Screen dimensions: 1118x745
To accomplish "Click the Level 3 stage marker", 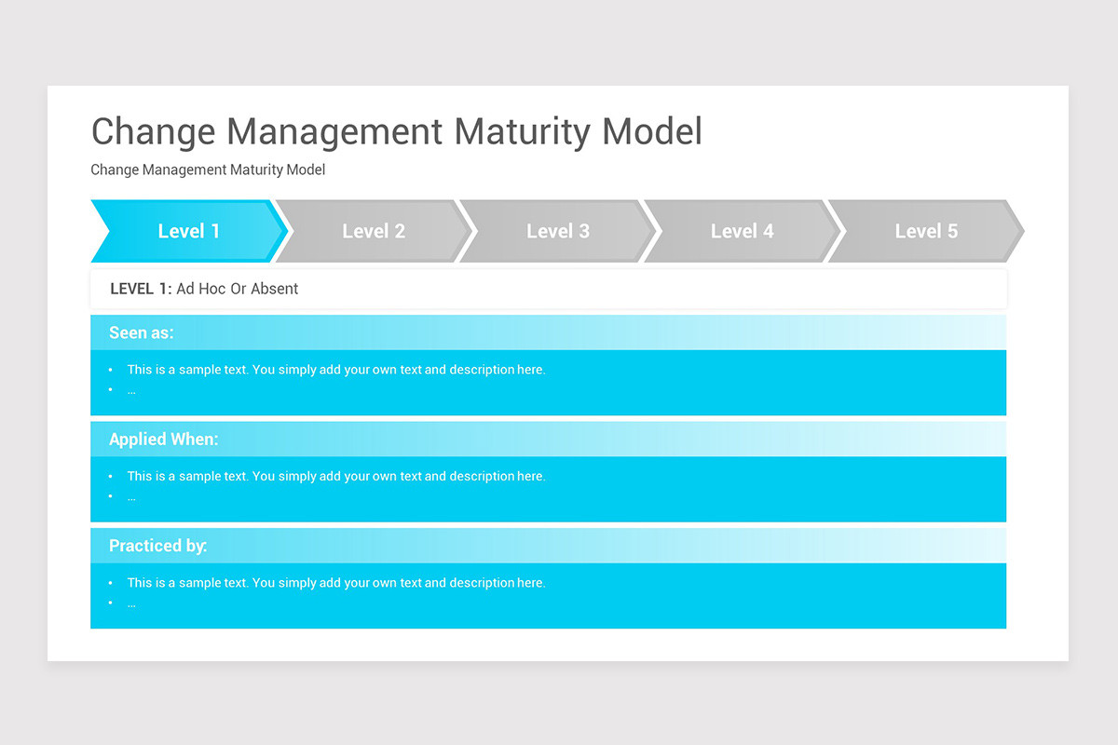I will (557, 231).
